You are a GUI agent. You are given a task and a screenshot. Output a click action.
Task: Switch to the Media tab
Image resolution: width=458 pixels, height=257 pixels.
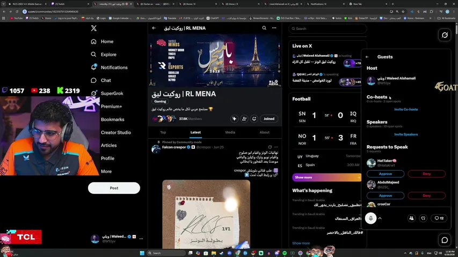(230, 132)
